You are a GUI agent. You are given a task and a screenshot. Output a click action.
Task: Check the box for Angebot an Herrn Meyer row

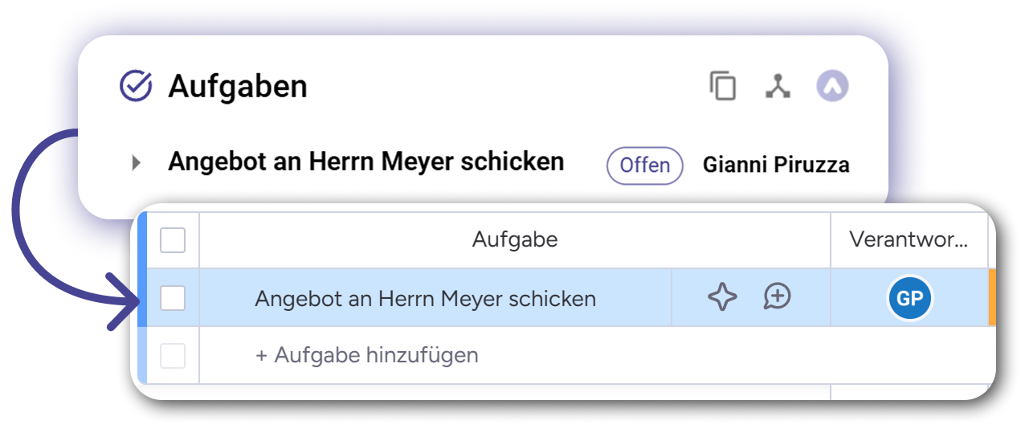173,299
